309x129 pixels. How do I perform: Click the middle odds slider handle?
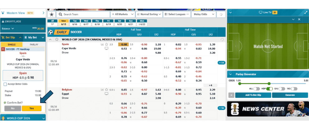[269, 84]
